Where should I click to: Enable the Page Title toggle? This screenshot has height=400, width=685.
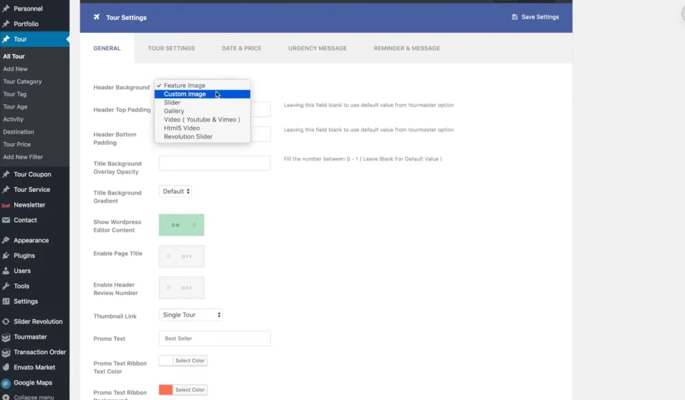pyautogui.click(x=181, y=256)
